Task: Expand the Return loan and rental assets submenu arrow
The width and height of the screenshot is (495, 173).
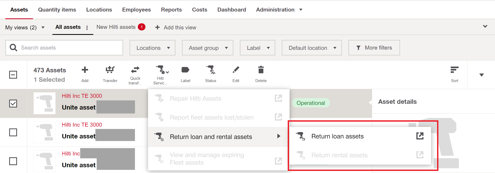Action: (x=279, y=136)
